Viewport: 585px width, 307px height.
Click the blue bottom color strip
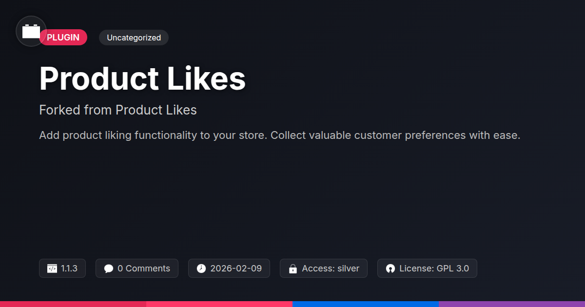click(366, 304)
